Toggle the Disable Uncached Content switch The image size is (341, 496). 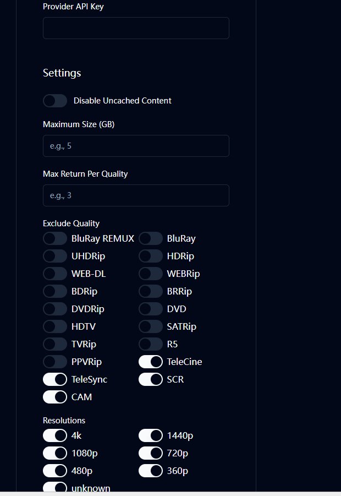(x=54, y=101)
